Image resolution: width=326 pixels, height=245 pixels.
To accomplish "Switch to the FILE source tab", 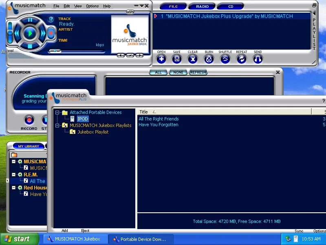I will coord(173,7).
